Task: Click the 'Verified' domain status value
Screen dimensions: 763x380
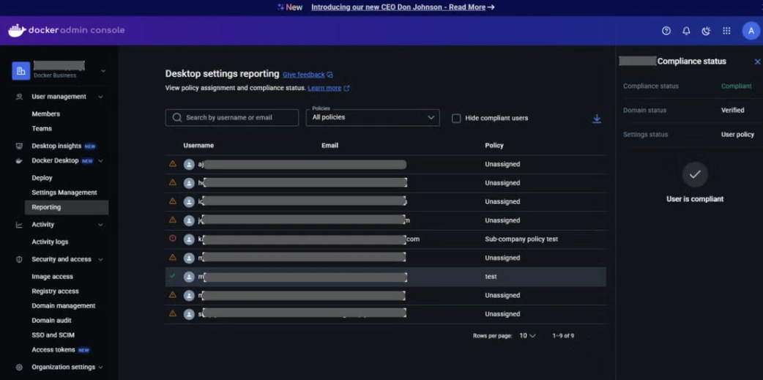Action: [732, 111]
